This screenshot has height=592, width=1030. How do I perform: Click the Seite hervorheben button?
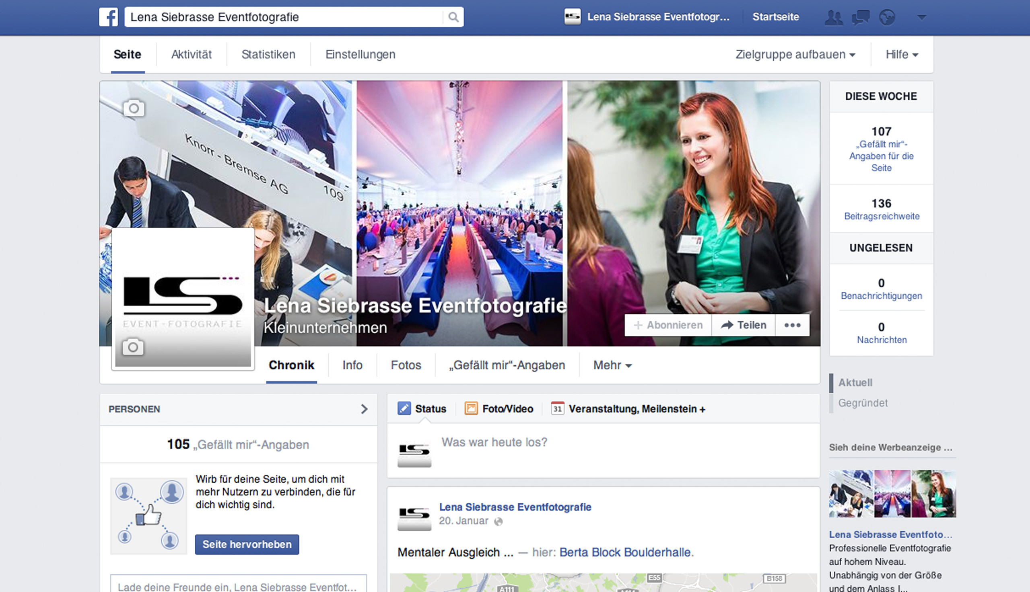click(x=247, y=545)
